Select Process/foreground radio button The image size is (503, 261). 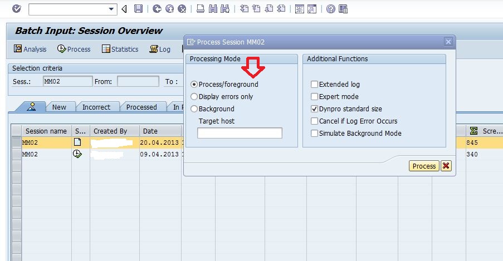click(x=194, y=85)
